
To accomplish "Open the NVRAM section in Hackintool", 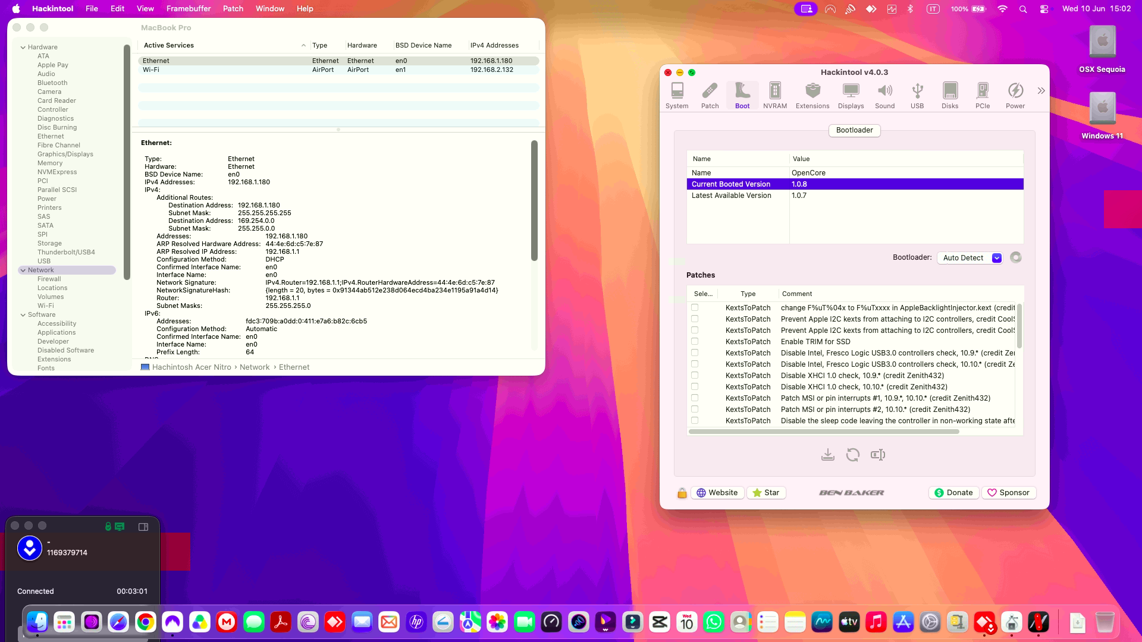I will pyautogui.click(x=774, y=95).
